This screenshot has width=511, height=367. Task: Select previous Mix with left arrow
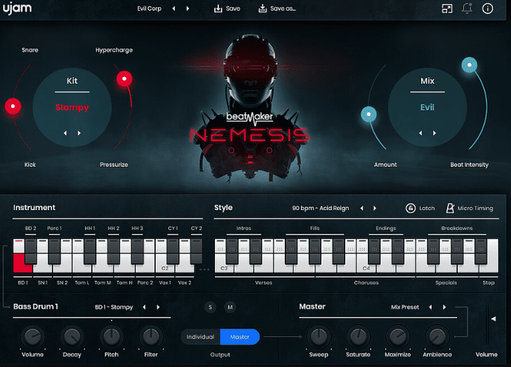click(421, 133)
